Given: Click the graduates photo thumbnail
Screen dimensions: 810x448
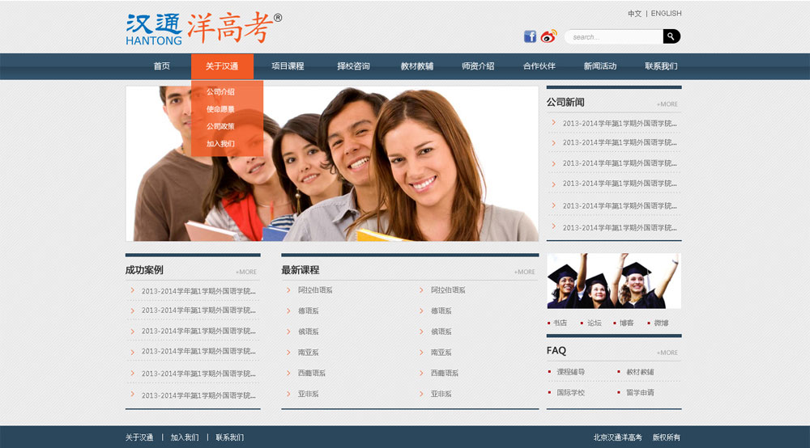Looking at the screenshot, I should (614, 281).
